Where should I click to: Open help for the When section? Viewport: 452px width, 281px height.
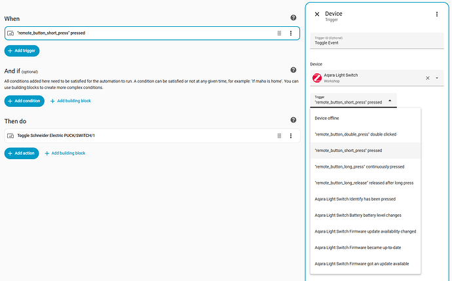[x=293, y=18]
